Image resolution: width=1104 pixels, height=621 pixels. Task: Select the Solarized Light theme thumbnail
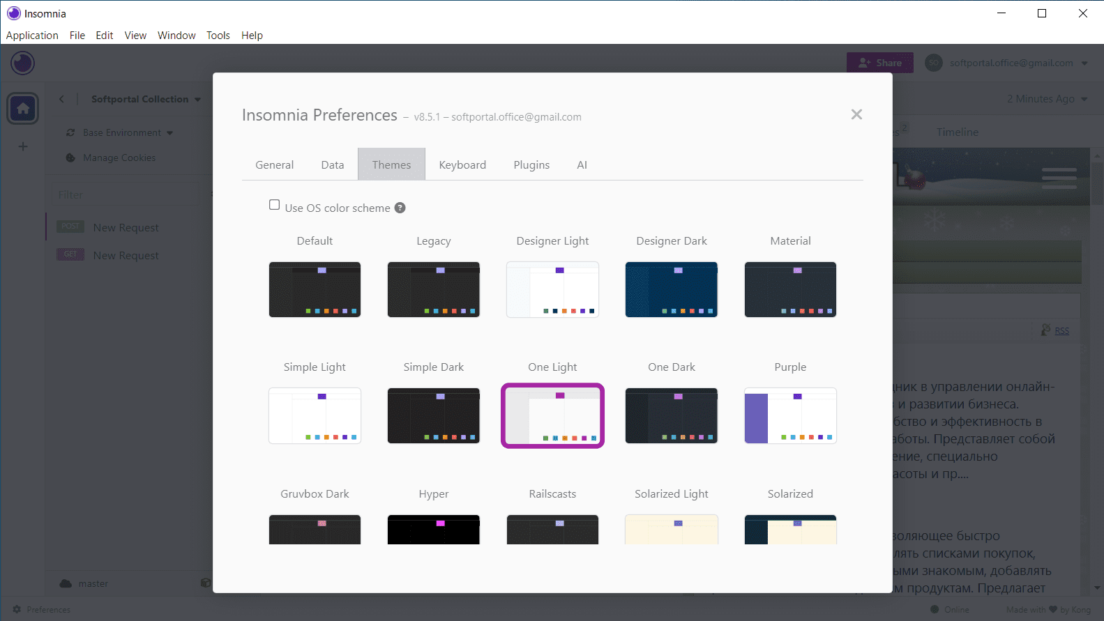[x=672, y=530]
